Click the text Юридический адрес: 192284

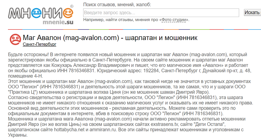(128, 71)
